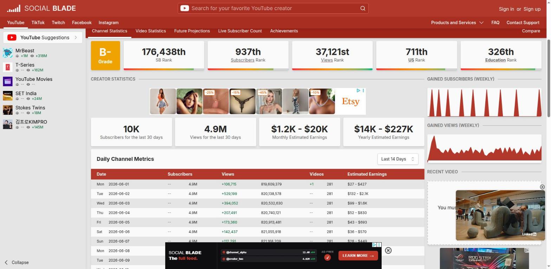Switch to the Facebook platform tab
This screenshot has width=551, height=269.
[x=82, y=22]
